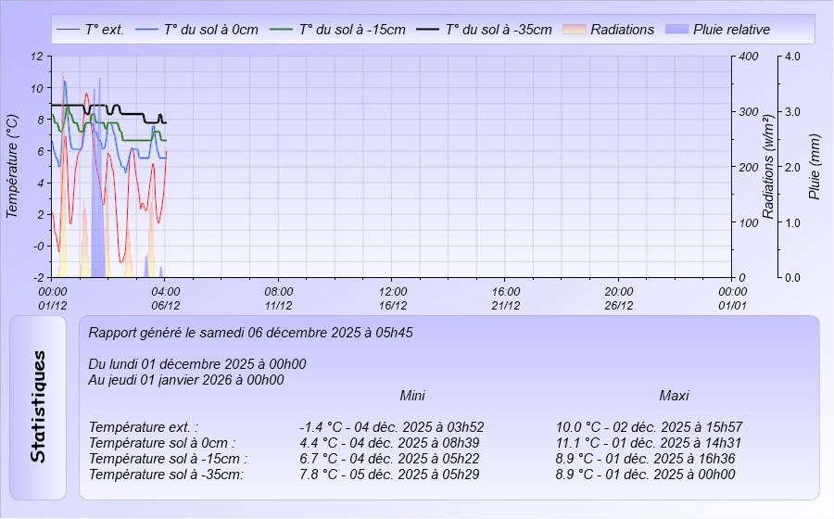Image resolution: width=834 pixels, height=519 pixels.
Task: Click the 'Mini' column header
Action: (412, 396)
